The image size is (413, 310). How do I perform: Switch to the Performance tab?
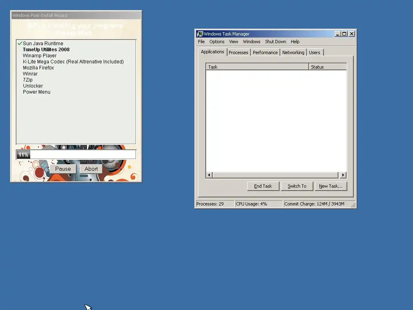click(265, 52)
